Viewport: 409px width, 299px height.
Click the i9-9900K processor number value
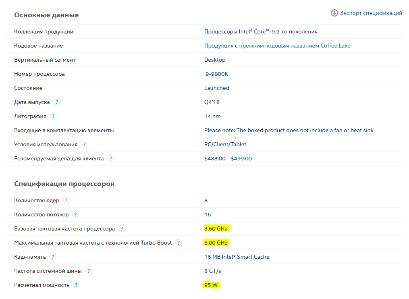(x=216, y=74)
